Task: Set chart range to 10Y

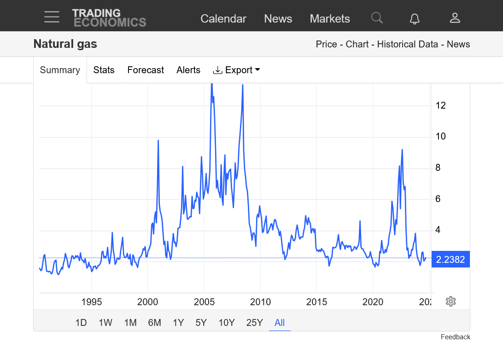Action: click(226, 323)
